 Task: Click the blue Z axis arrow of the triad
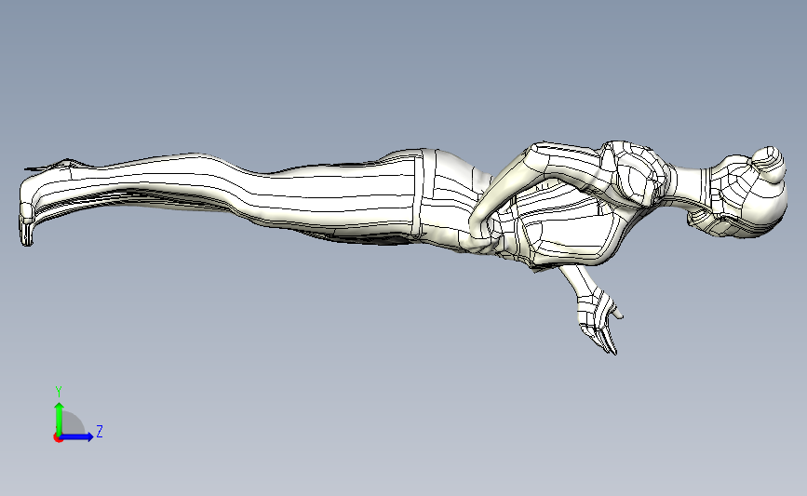77,436
